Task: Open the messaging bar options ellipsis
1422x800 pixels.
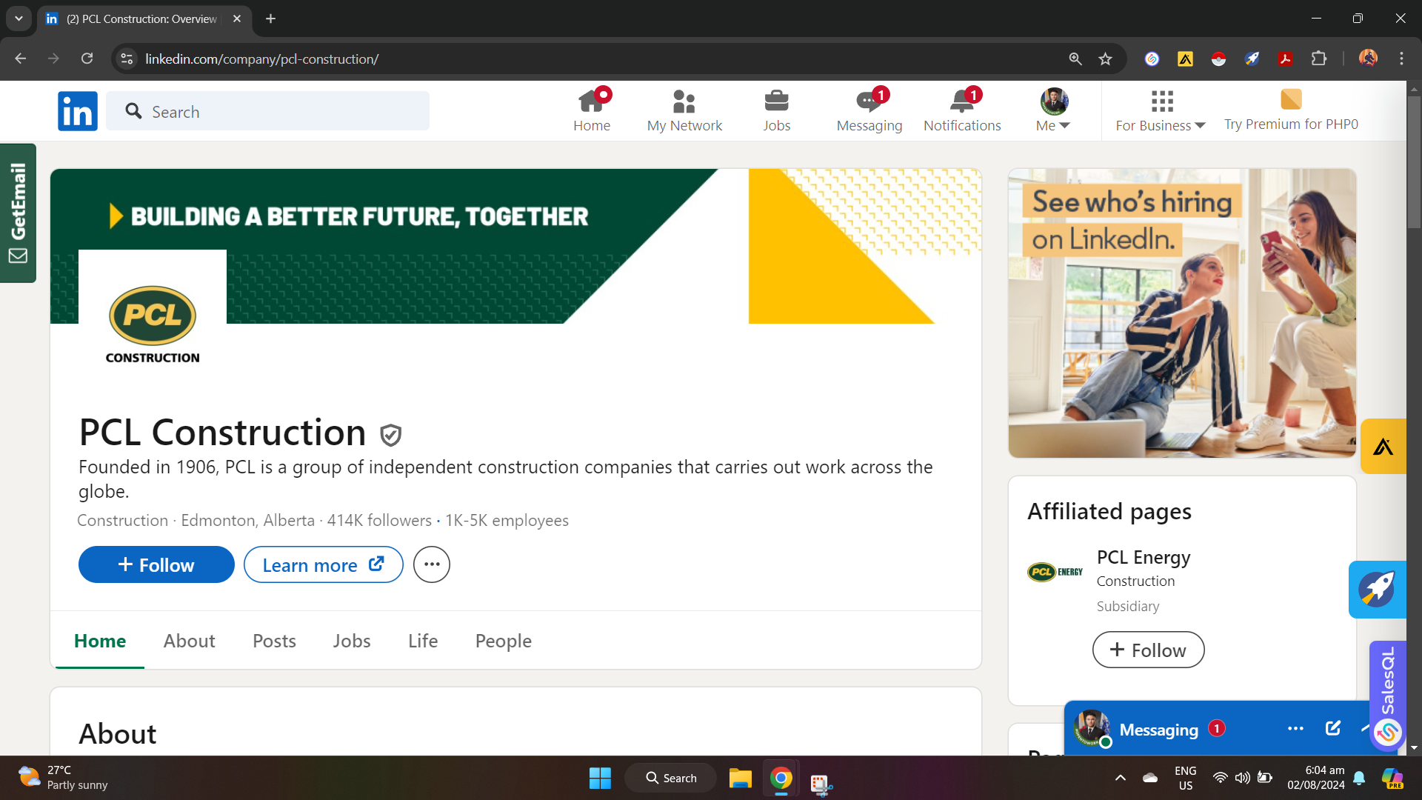Action: (1295, 729)
